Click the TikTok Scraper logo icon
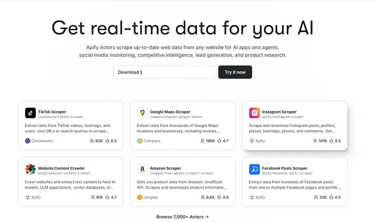The height and width of the screenshot is (222, 377). point(30,113)
